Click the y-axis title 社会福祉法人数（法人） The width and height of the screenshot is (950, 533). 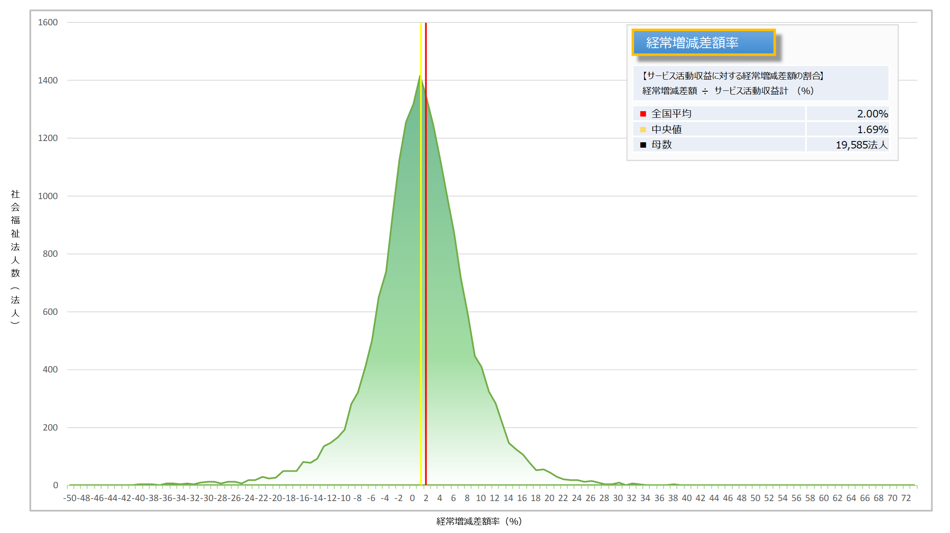(x=15, y=257)
